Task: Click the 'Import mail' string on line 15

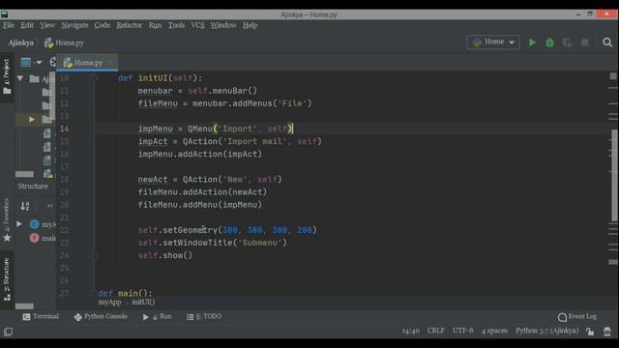Action: coord(257,141)
